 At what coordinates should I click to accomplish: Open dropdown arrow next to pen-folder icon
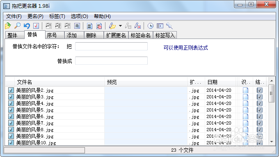pyautogui.click(x=121, y=26)
